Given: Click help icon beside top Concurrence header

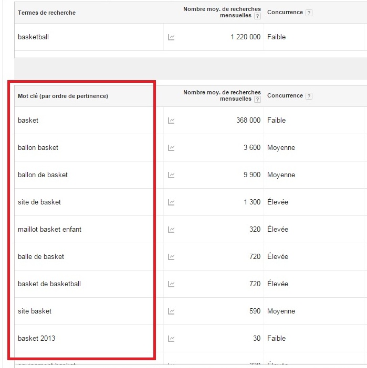Looking at the screenshot, I should [x=309, y=13].
